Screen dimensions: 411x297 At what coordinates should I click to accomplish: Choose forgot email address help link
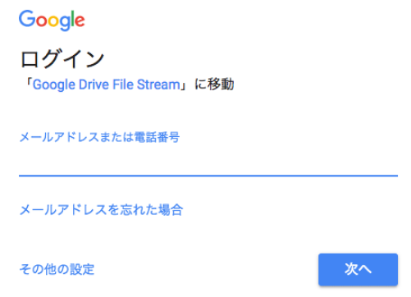tap(101, 210)
